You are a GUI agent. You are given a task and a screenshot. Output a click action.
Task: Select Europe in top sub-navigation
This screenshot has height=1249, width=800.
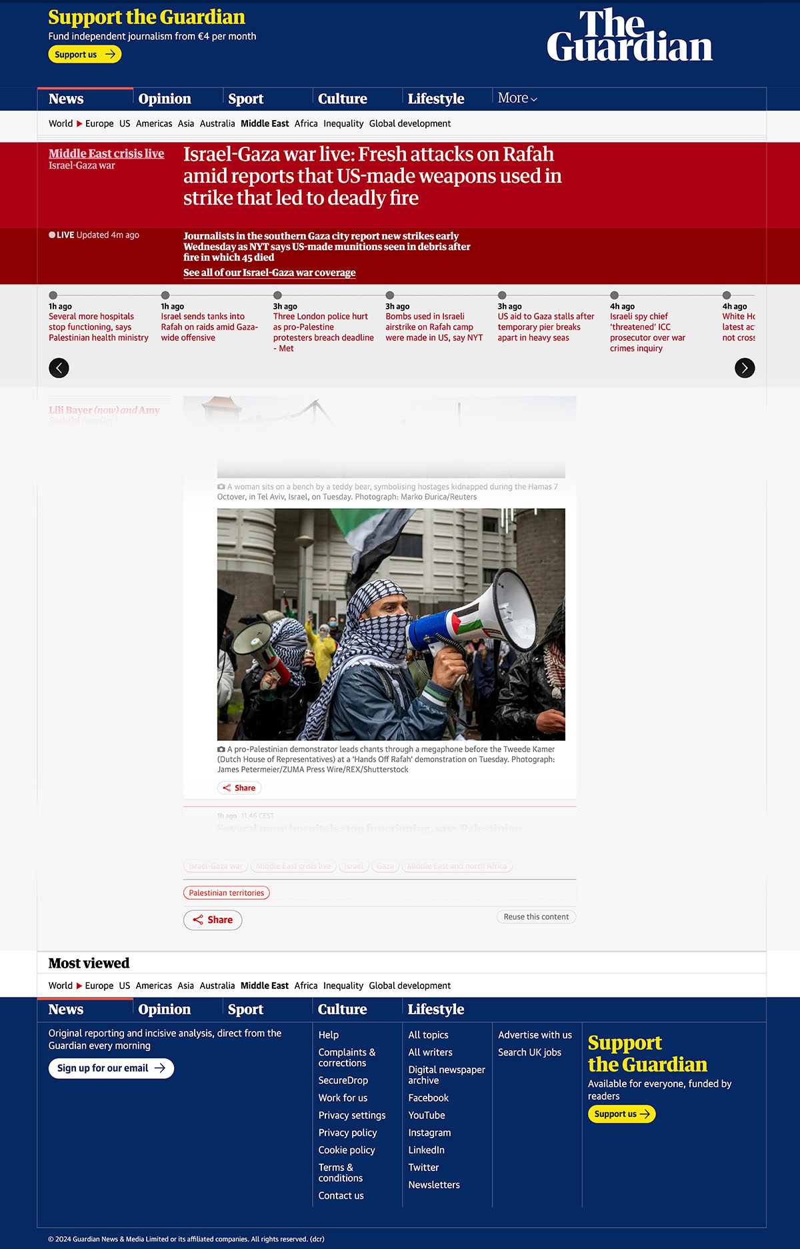click(99, 123)
